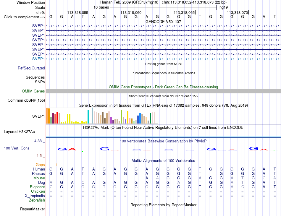The width and height of the screenshot is (281, 216).
Task: Click the -4.5 PhyloP lower scale value
Action: click(x=38, y=156)
